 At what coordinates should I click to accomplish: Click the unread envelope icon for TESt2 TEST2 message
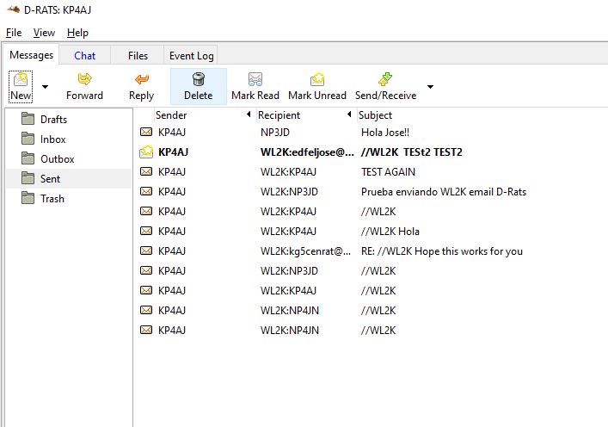coord(146,152)
